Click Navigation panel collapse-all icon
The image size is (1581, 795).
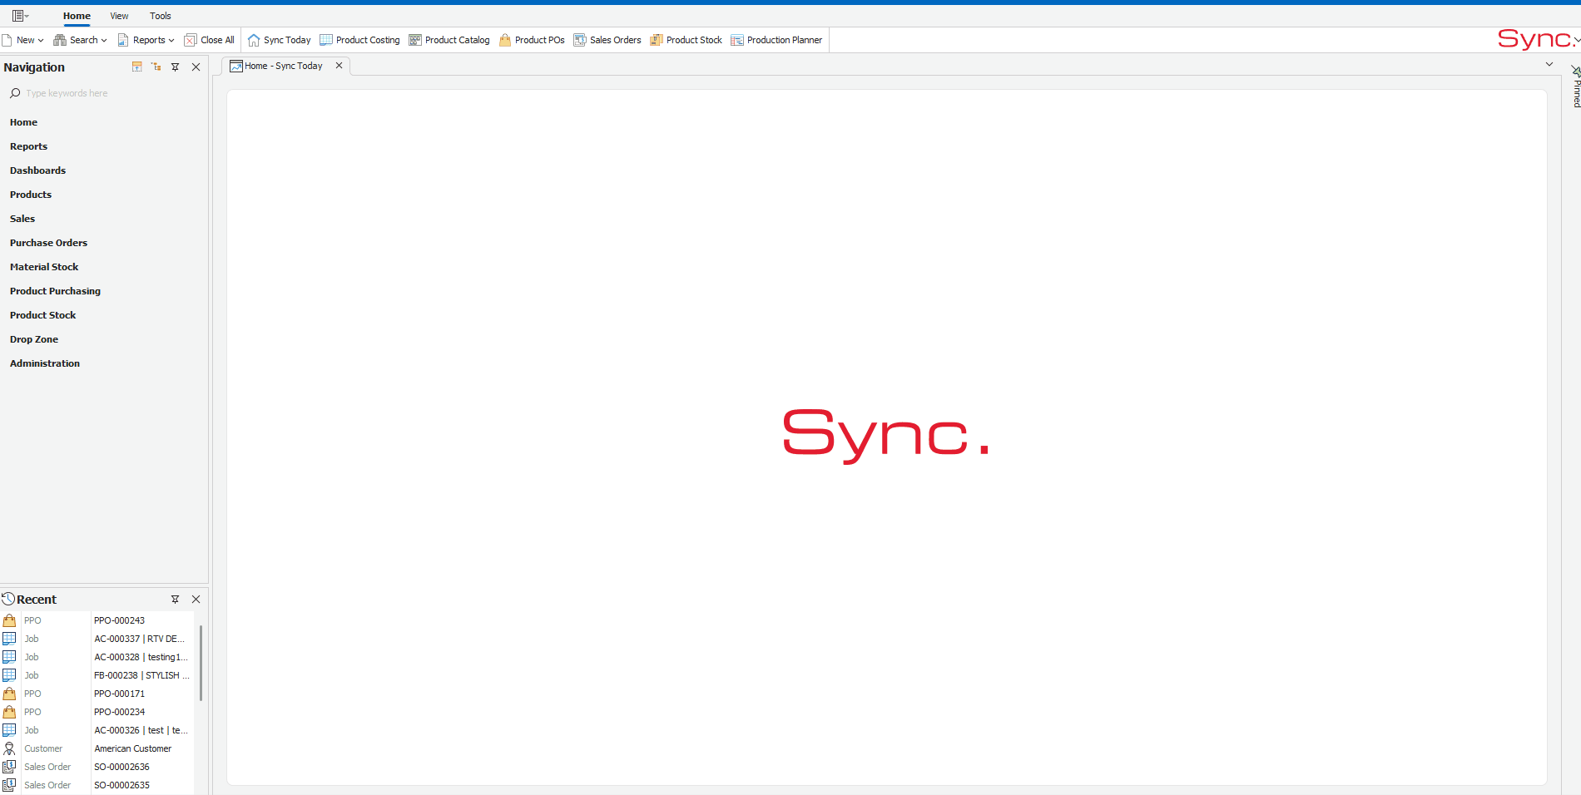(137, 67)
